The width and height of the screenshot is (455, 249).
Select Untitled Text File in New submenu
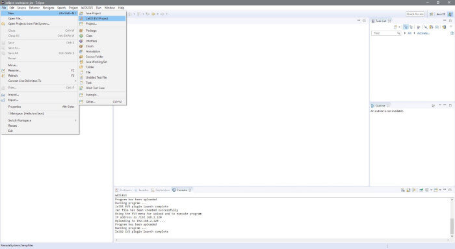pos(102,77)
